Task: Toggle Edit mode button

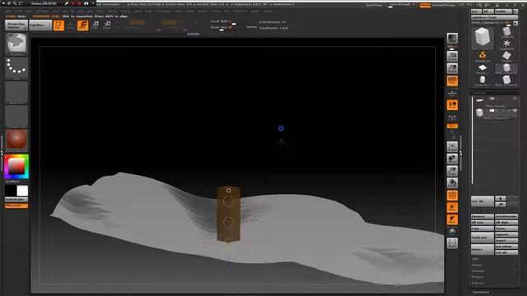Action: [x=58, y=25]
